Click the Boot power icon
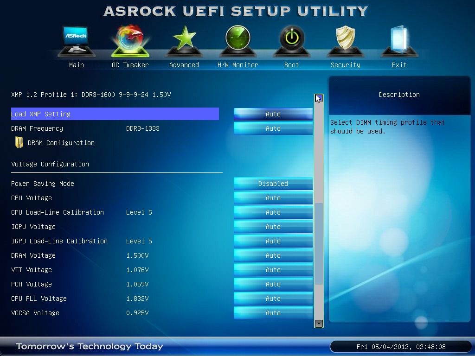Screen dimensions: 475x356 (291, 40)
